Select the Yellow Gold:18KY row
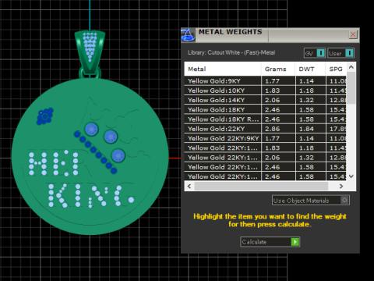 [265, 109]
